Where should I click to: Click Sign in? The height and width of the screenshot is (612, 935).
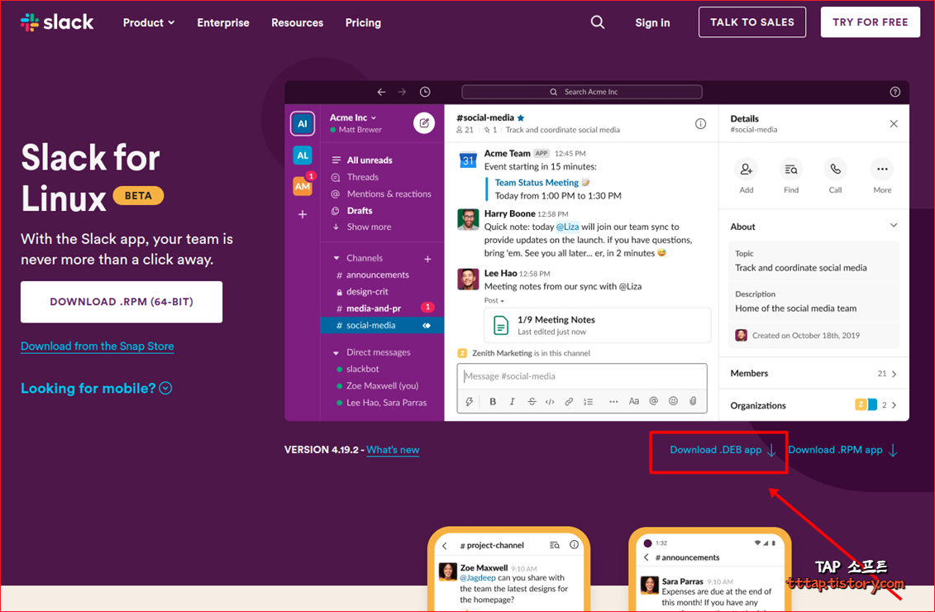coord(652,22)
